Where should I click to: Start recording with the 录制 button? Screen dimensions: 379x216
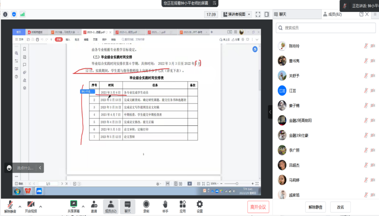tap(146, 204)
